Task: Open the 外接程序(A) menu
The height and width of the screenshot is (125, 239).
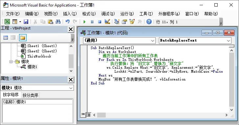Action: (169, 14)
